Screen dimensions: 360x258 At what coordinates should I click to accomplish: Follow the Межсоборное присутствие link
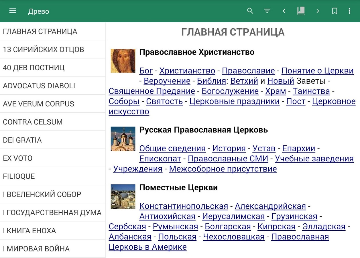point(223,169)
